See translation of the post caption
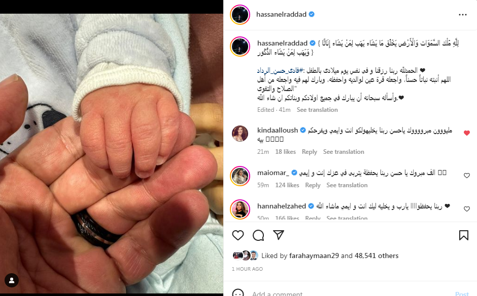 click(317, 110)
